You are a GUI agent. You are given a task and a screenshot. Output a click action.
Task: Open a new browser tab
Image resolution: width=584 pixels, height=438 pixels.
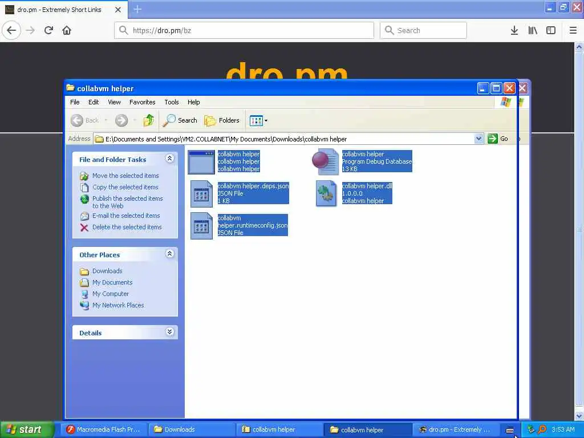[137, 9]
